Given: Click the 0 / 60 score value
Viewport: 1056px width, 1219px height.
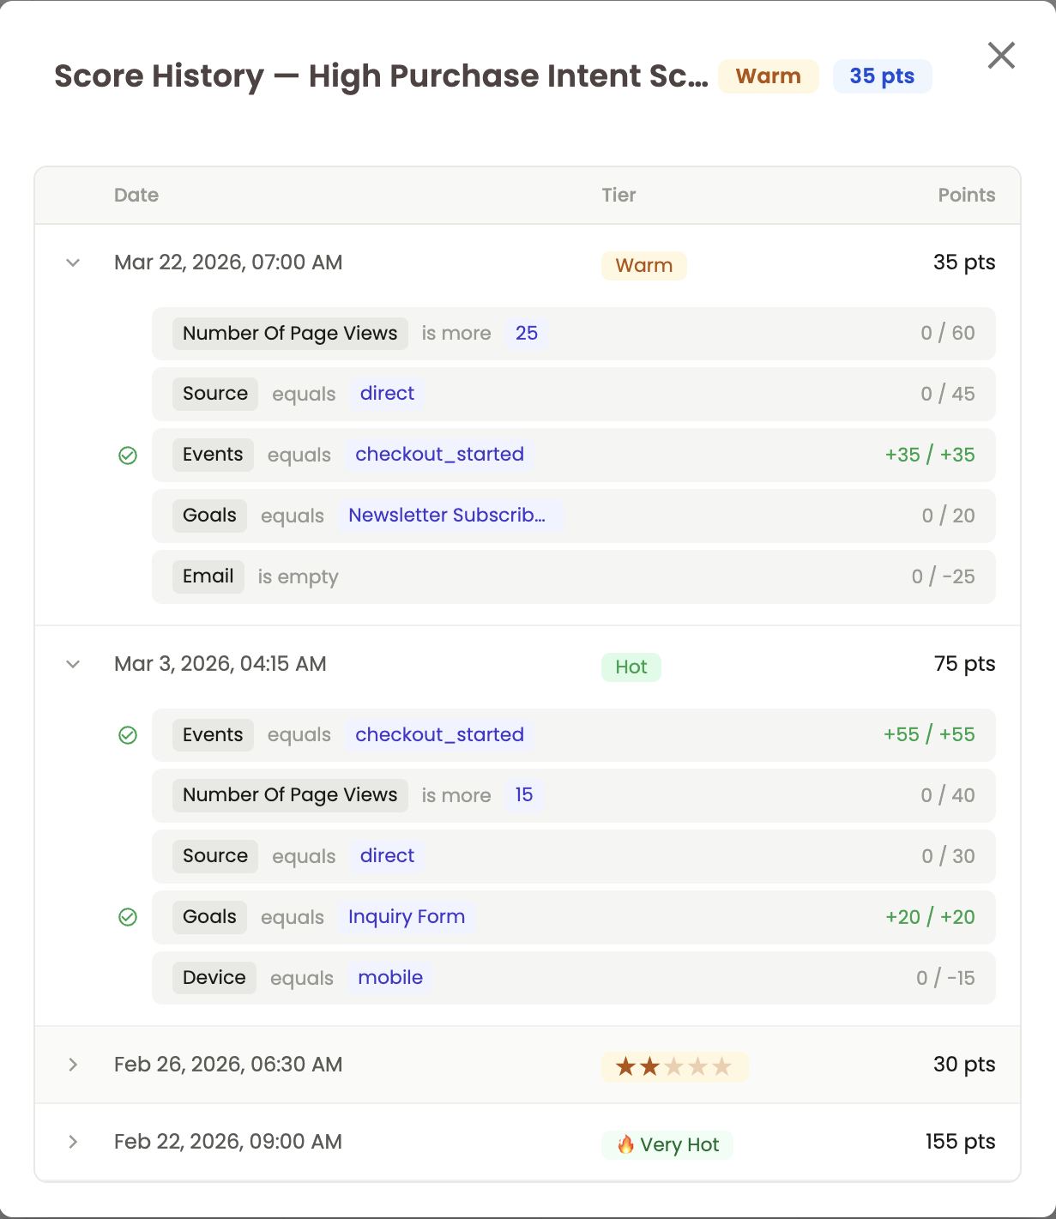Looking at the screenshot, I should 948,334.
